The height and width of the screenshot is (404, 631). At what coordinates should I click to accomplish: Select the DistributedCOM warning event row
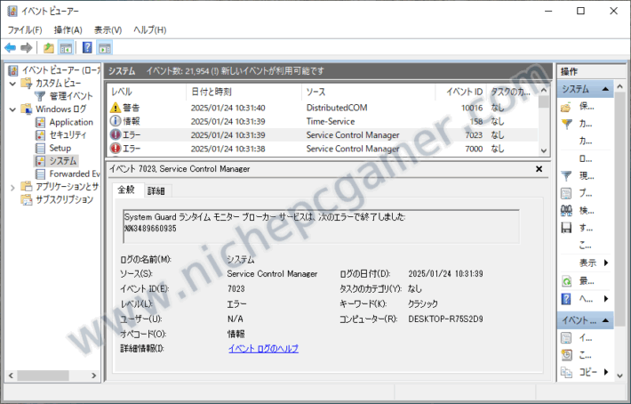322,108
